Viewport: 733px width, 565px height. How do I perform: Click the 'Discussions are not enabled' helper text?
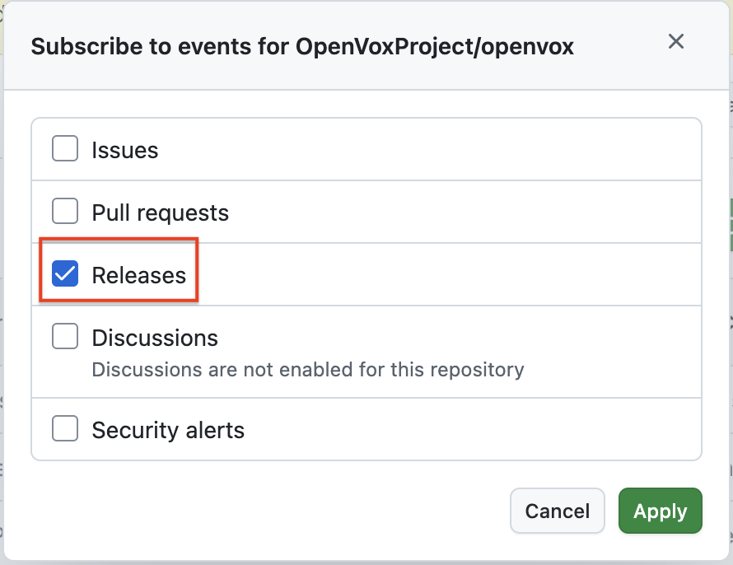click(x=308, y=370)
